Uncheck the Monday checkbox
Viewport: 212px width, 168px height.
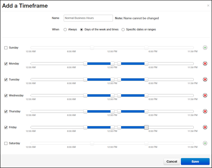click(6, 64)
